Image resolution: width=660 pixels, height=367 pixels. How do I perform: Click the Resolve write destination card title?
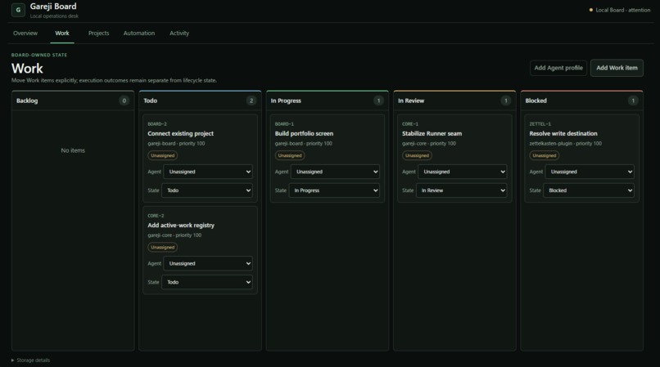click(563, 134)
